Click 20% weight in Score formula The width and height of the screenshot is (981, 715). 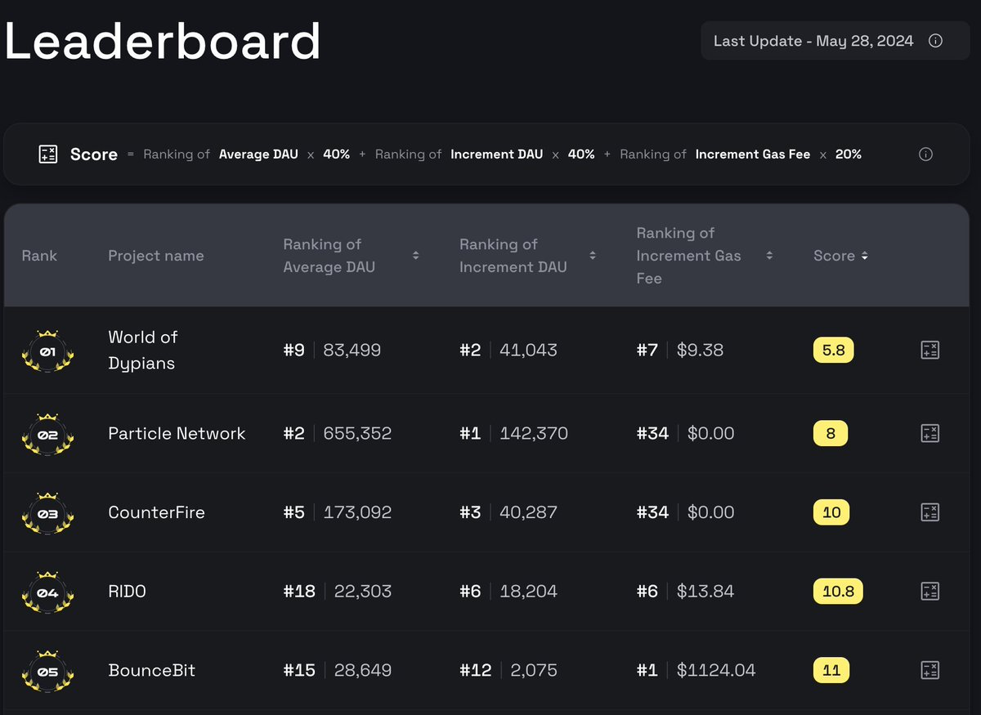pos(849,154)
